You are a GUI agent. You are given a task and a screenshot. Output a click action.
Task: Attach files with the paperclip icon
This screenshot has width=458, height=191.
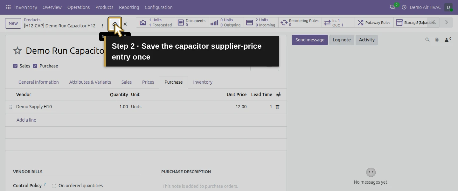point(437,40)
